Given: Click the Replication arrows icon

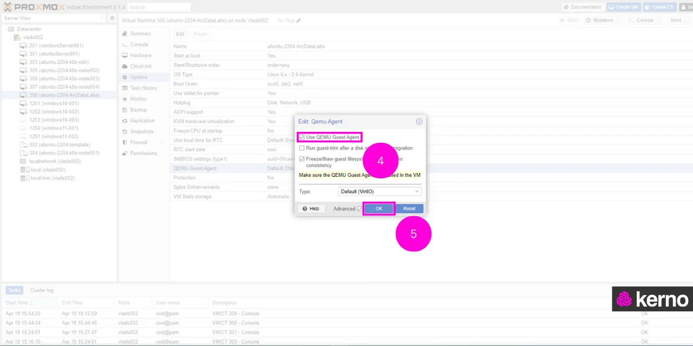Looking at the screenshot, I should click(125, 121).
